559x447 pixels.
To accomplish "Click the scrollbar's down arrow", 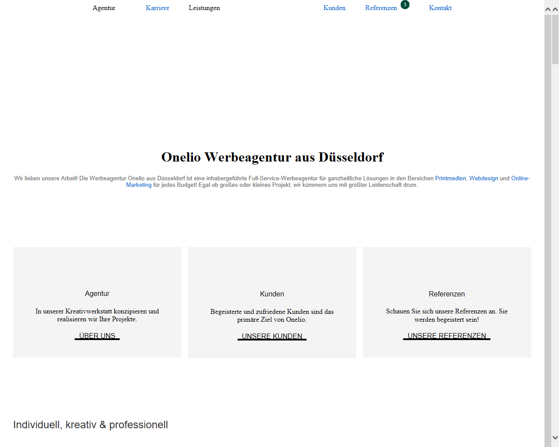I will pos(555,437).
